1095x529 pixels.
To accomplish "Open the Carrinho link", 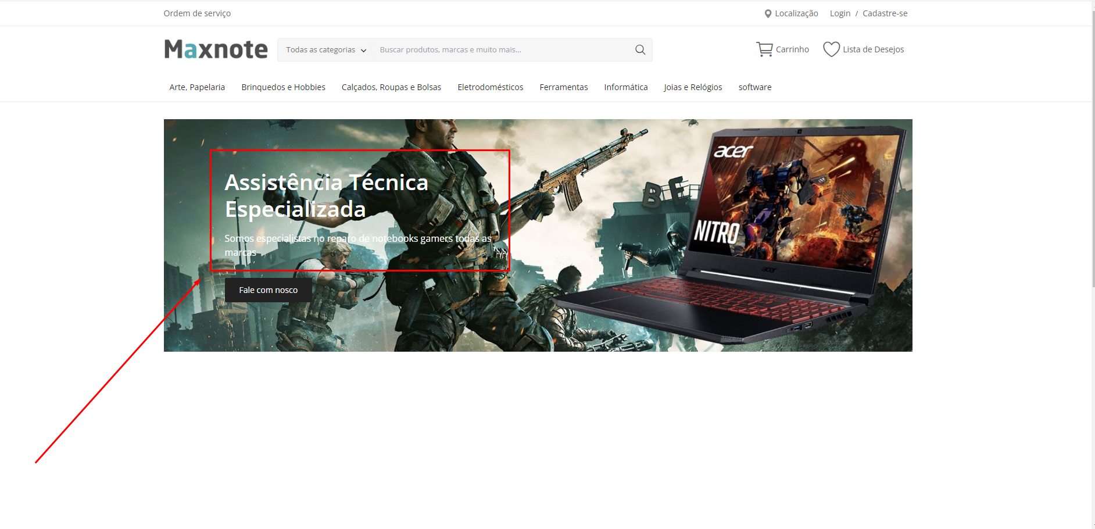I will 792,49.
